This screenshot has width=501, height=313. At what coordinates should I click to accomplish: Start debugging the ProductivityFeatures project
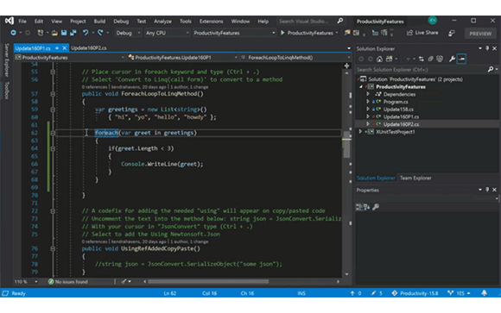coord(307,33)
